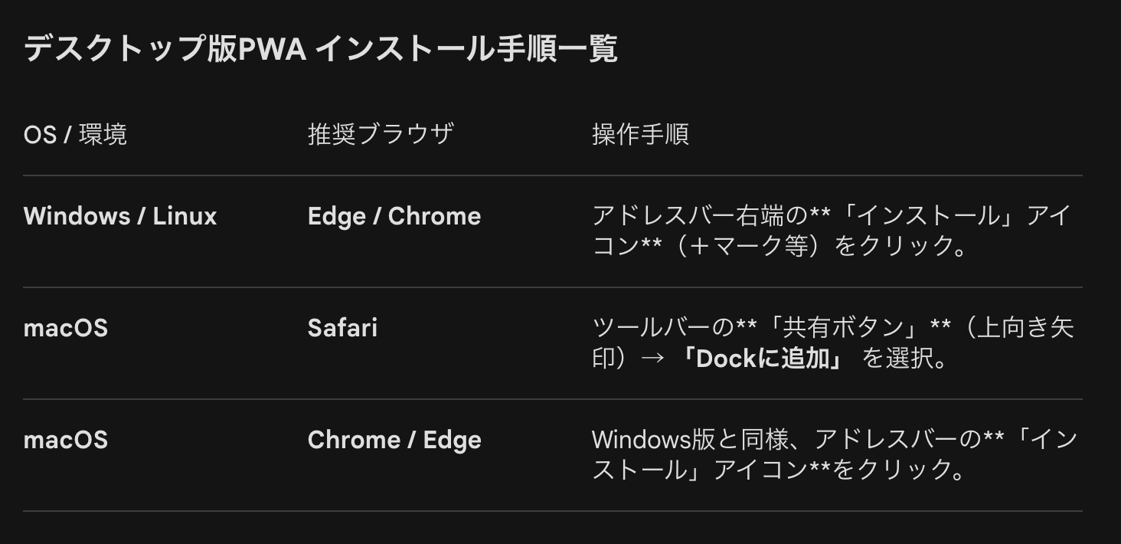Click the bold 「Dockに追加」 text

761,359
